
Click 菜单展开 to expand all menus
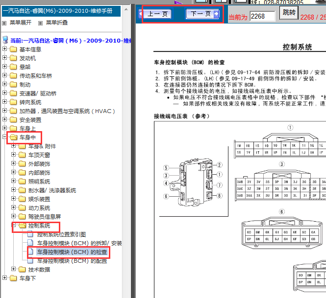coord(21,23)
